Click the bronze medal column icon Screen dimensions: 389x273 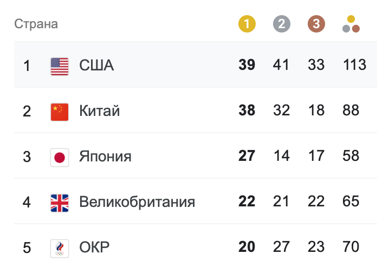pos(316,24)
